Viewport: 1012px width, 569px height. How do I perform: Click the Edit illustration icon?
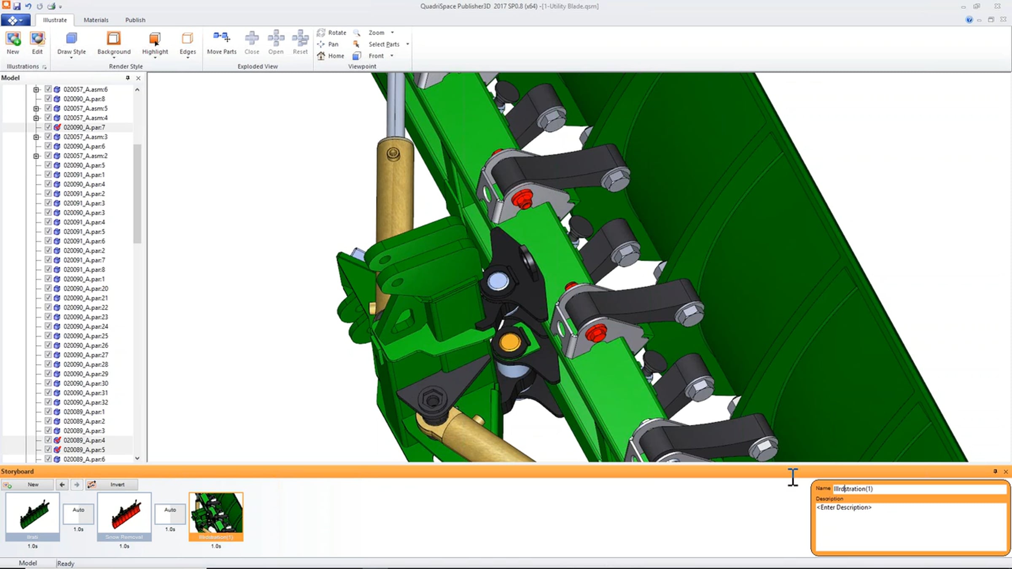coord(37,39)
